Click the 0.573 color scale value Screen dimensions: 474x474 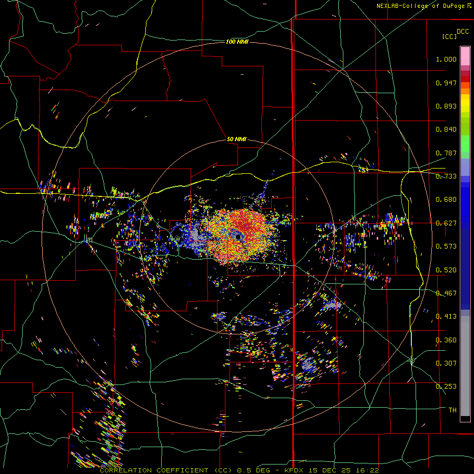[446, 246]
